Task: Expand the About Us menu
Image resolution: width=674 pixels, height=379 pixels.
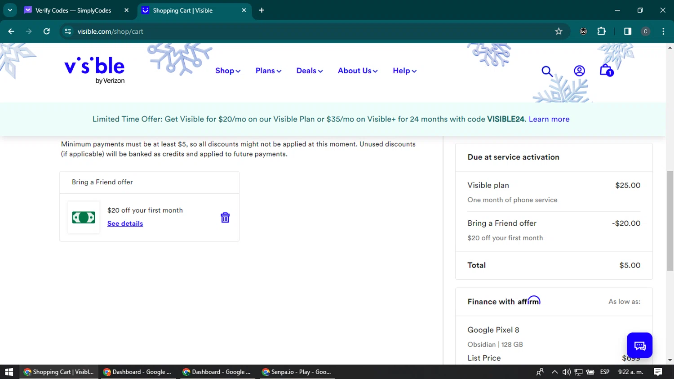Action: click(358, 71)
